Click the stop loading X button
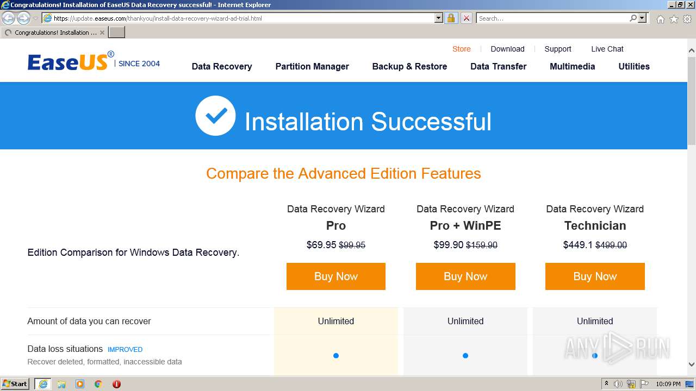 467,18
